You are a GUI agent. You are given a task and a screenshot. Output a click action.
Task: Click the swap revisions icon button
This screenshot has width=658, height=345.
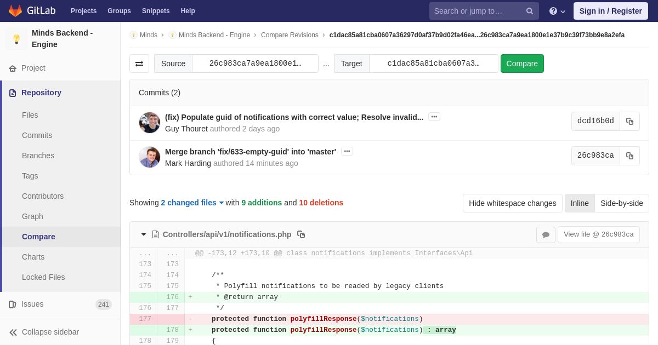(139, 64)
